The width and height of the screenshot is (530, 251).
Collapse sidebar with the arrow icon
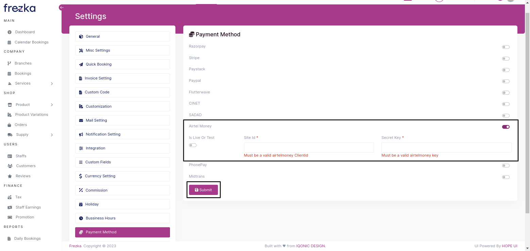coord(62,7)
